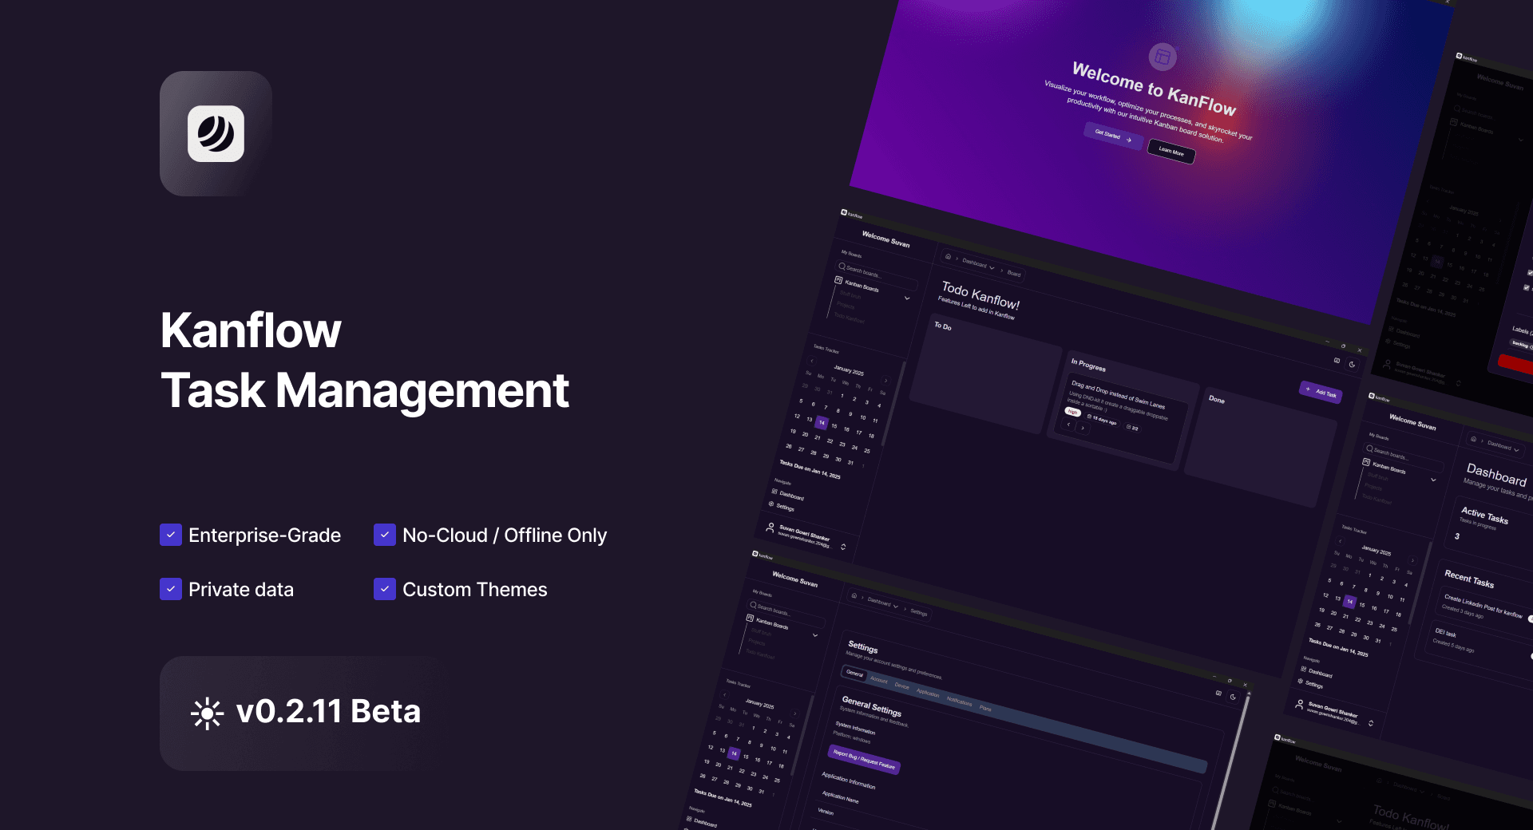Toggle the Private data checkbox

(171, 589)
